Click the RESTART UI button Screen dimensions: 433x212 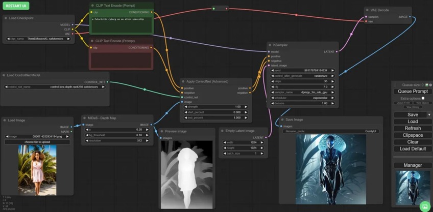tap(17, 5)
